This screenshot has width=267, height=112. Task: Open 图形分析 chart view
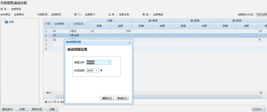(37, 109)
